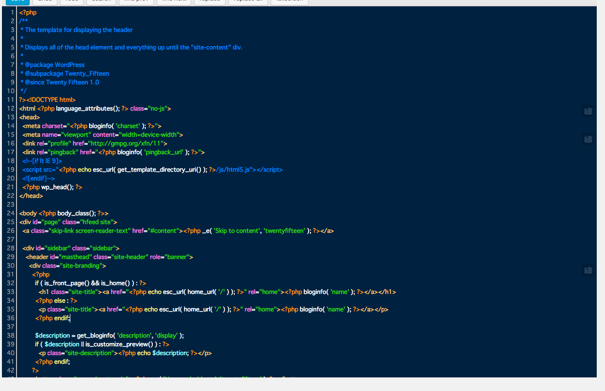Click 'body_class();' in the body tag line
605x391 pixels.
pos(76,213)
